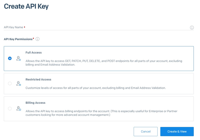Click the Full Access option title
200x140 pixels.
tap(34, 53)
